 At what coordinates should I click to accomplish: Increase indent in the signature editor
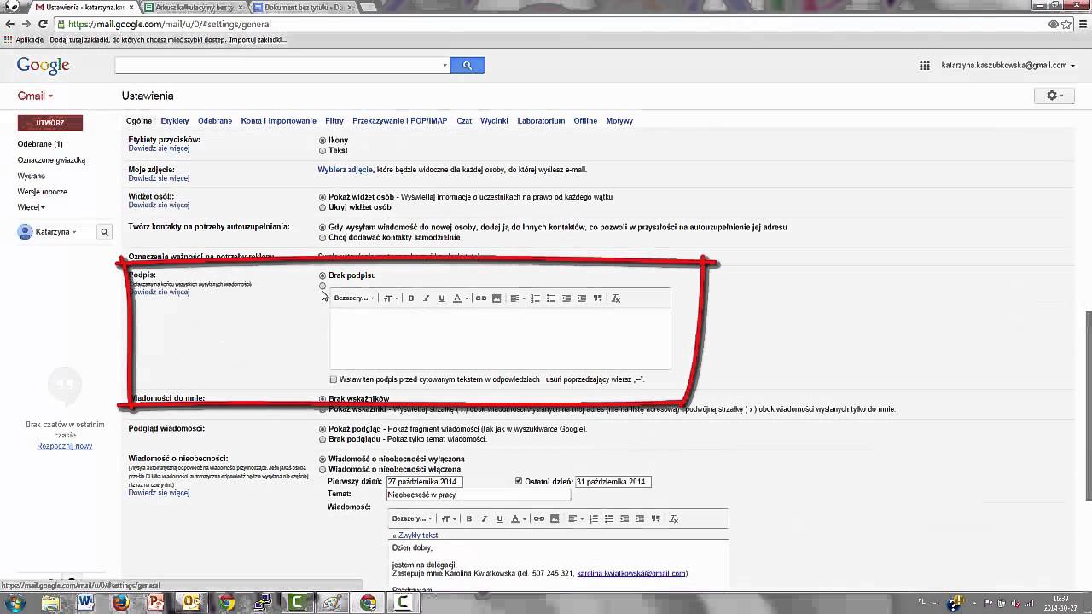coord(582,298)
